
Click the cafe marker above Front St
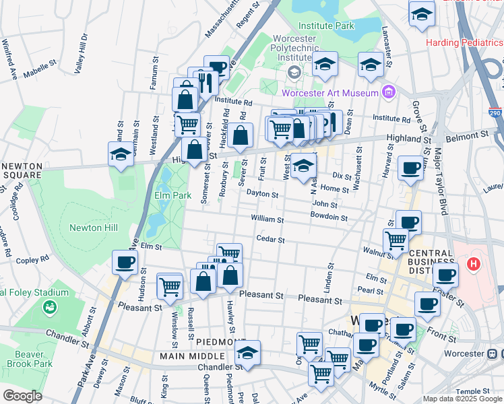pos(427,306)
